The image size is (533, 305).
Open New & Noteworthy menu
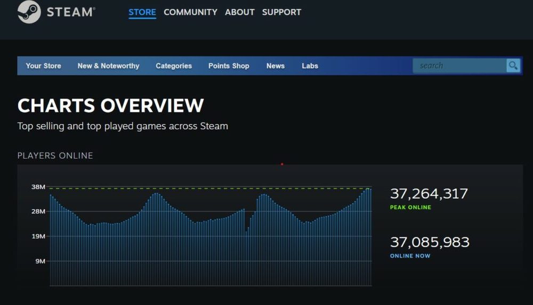pos(108,66)
